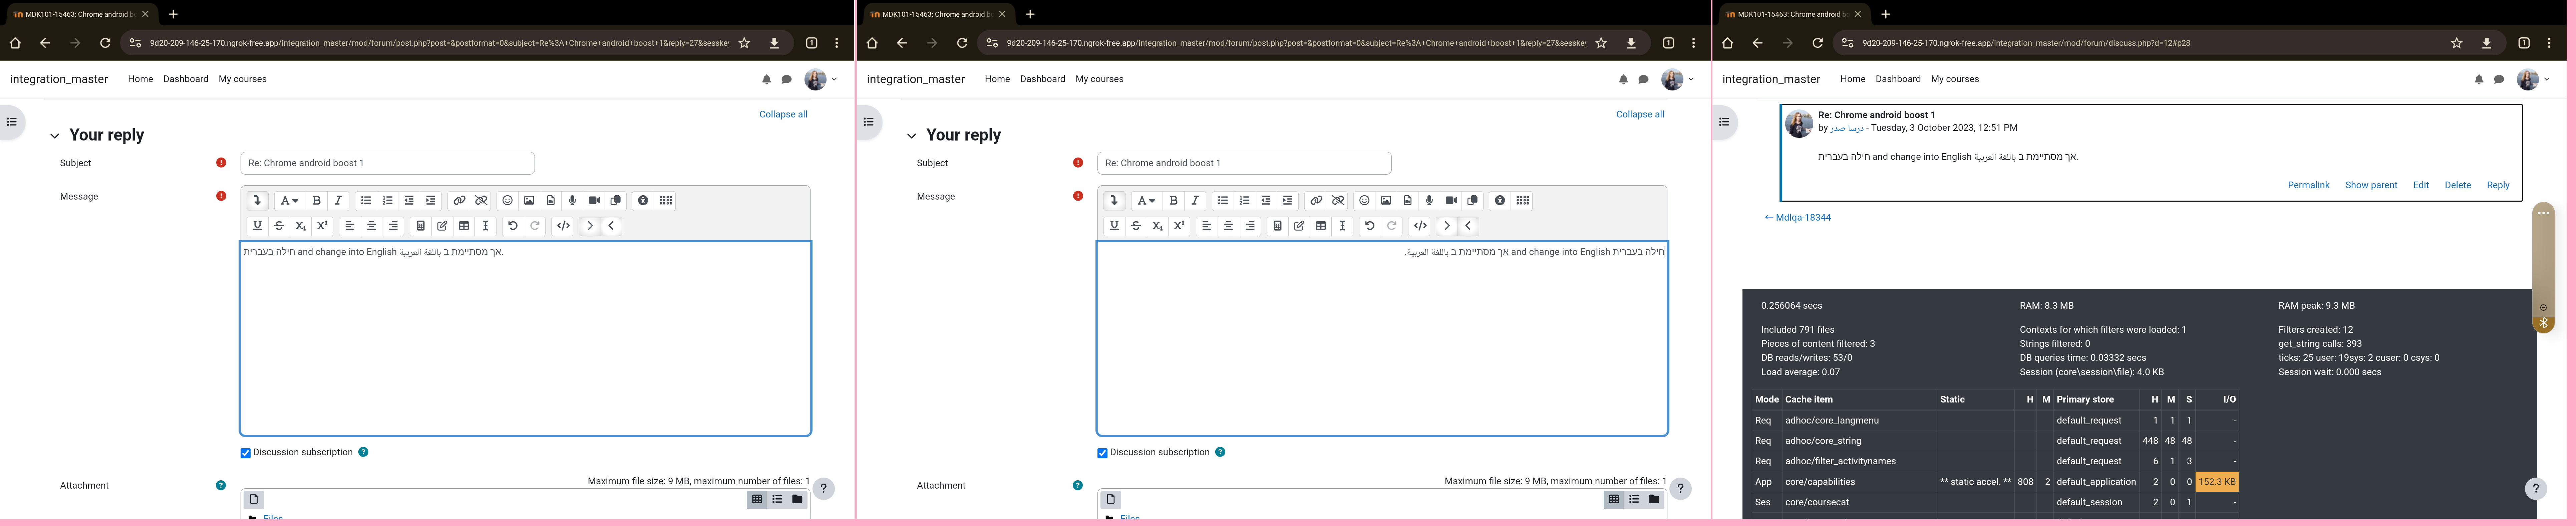
Task: Click underline icon in left window editor
Action: click(257, 226)
